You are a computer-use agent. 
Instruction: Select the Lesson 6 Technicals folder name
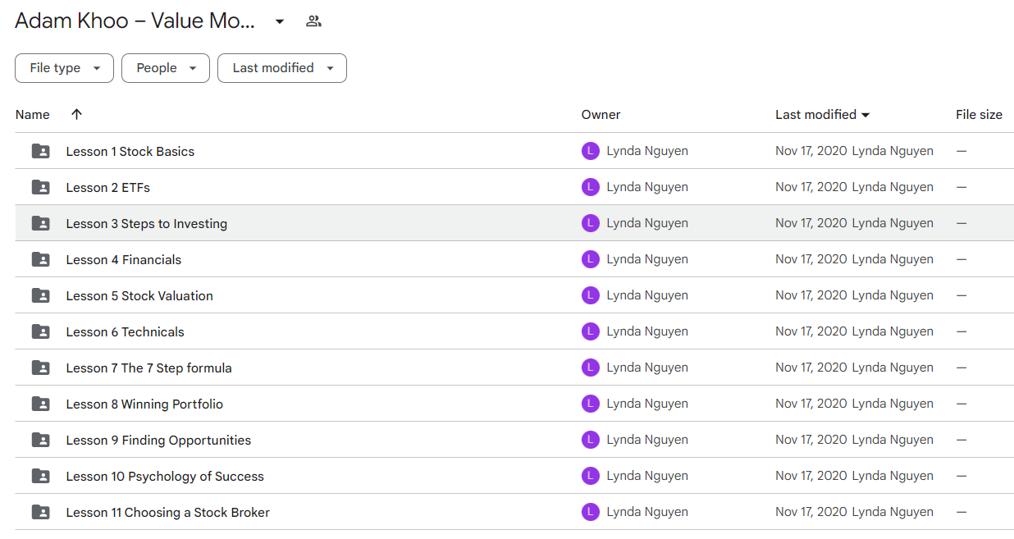click(126, 332)
